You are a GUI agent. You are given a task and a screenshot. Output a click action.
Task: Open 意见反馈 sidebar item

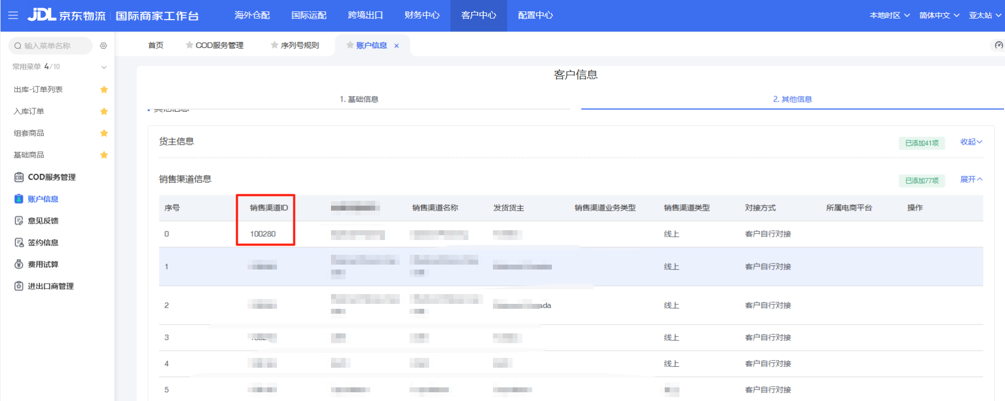43,221
